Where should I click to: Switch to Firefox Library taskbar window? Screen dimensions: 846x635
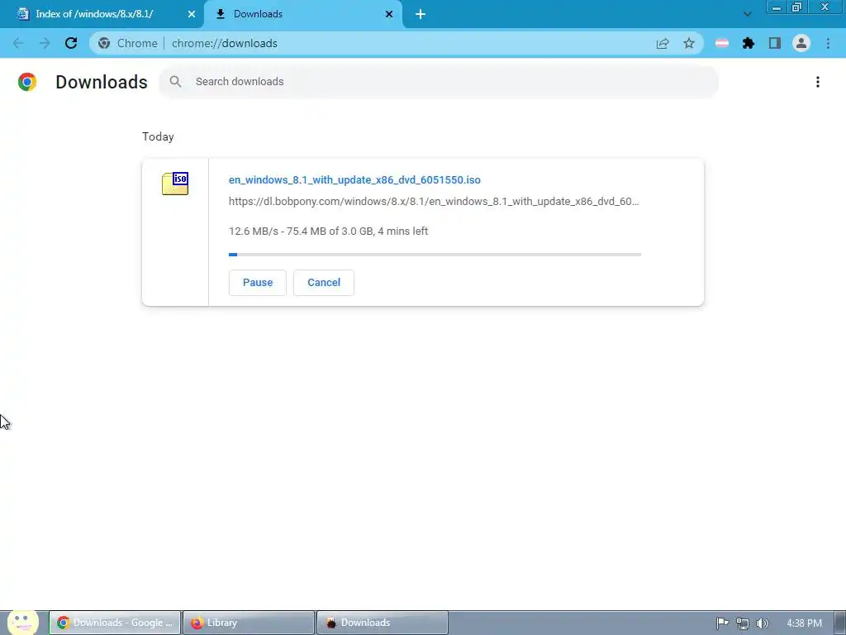[x=249, y=623]
